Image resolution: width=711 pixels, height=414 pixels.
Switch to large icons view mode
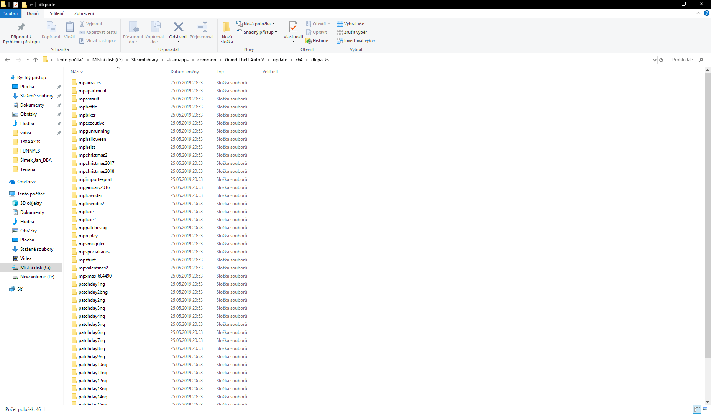(705, 409)
